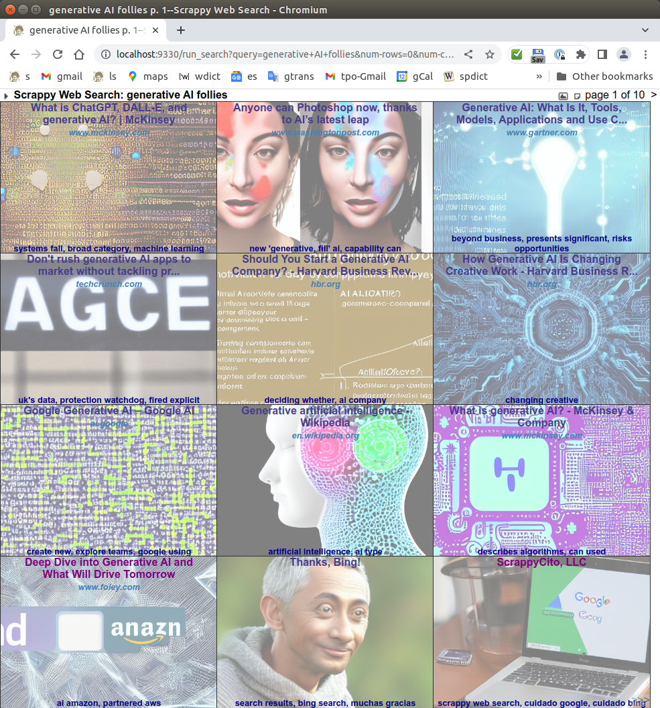
Task: Open 'Don't rush generative AI apps' result
Action: pos(109,265)
